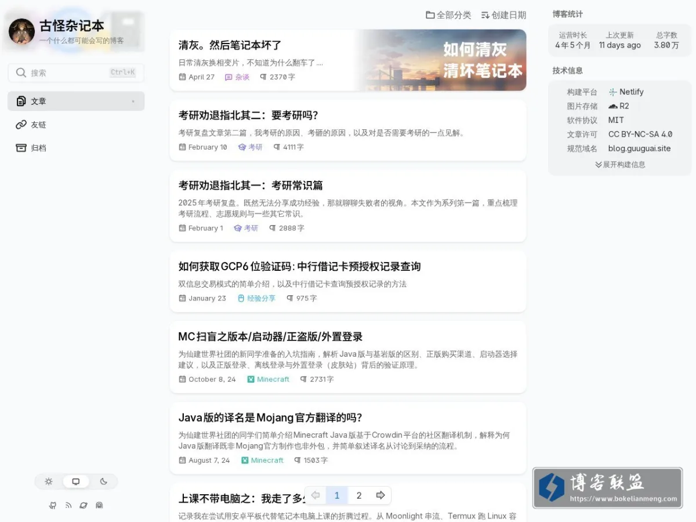This screenshot has width=696, height=522.
Task: Open the 经验分享 category tag
Action: click(256, 298)
